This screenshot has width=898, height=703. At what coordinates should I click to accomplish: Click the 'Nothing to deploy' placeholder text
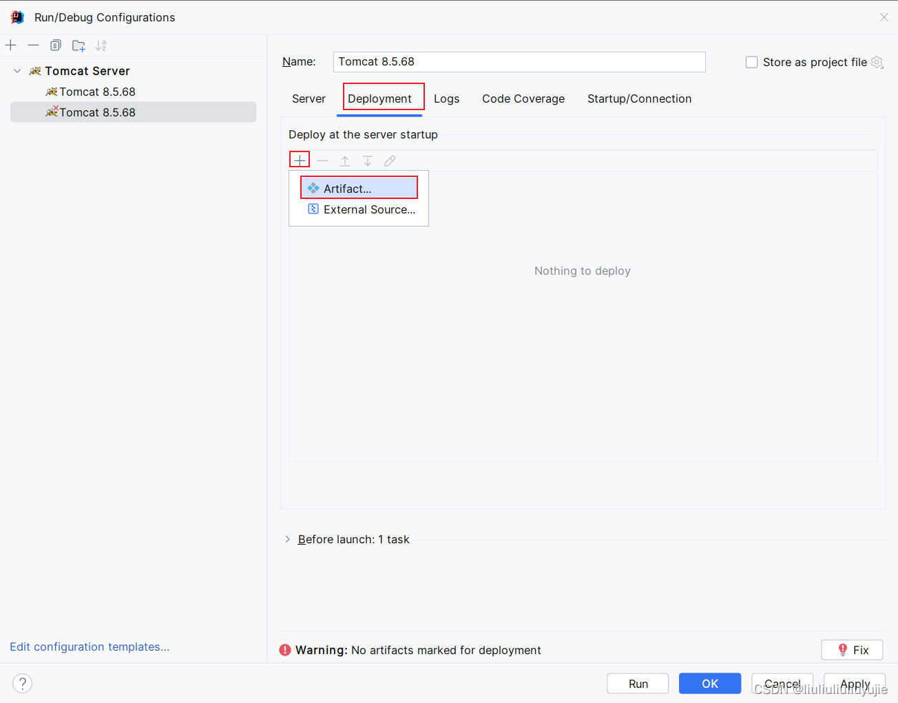click(x=583, y=271)
